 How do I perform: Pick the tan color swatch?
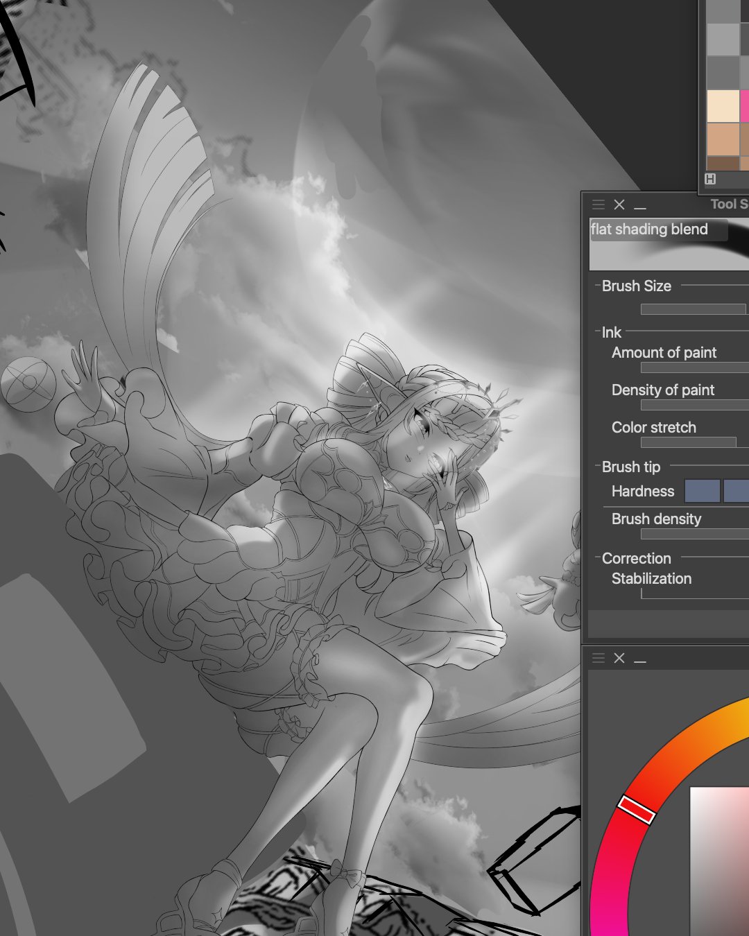point(723,139)
